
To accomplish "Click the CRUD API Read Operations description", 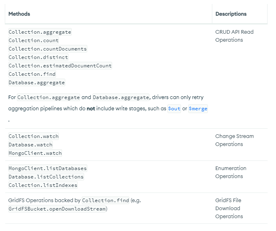I will (x=234, y=36).
